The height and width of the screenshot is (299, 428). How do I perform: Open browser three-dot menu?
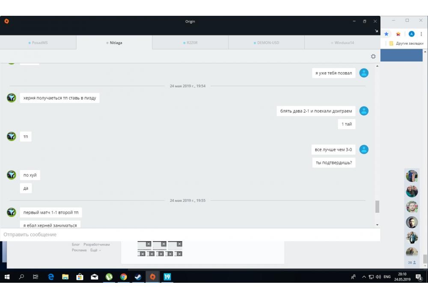point(421,34)
